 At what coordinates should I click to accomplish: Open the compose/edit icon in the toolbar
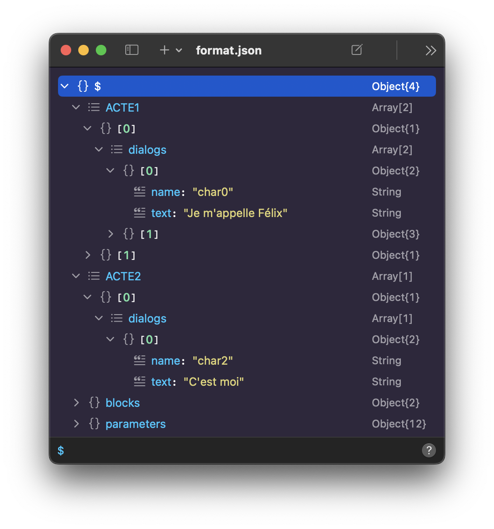[356, 50]
